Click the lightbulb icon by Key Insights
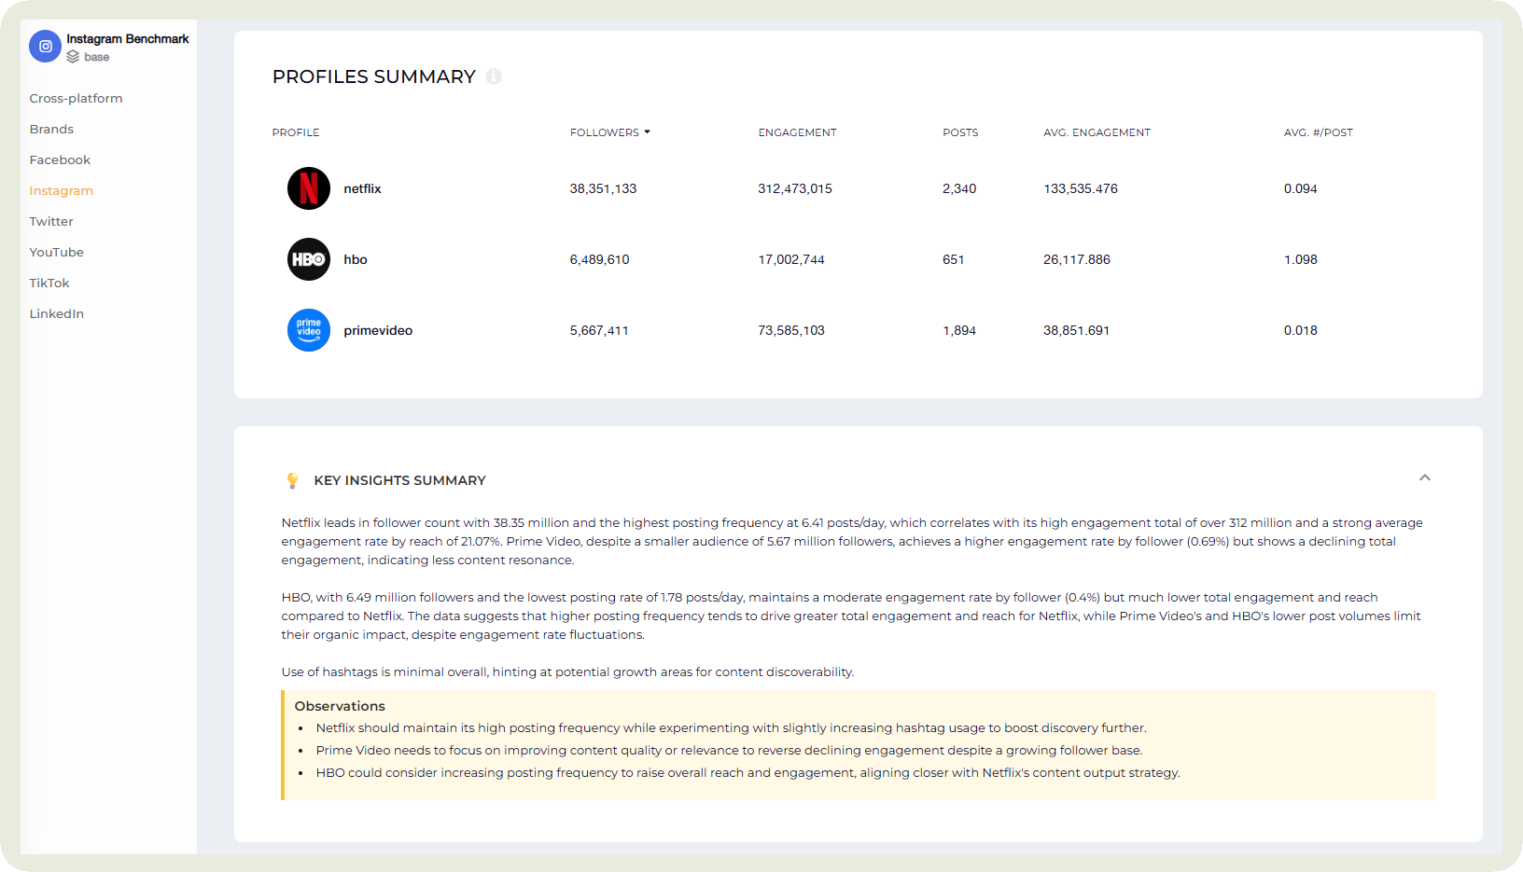 click(x=292, y=480)
